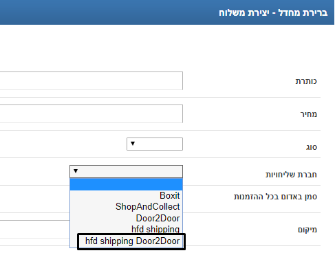Screen dimensions: 335x253
Task: Click the ברירת מחדל - יצירת משלוח header
Action: [x=273, y=12]
